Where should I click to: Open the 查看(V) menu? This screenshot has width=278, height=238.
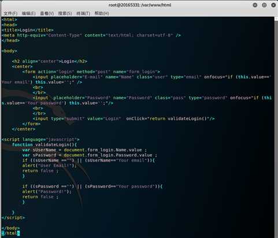coord(47,13)
